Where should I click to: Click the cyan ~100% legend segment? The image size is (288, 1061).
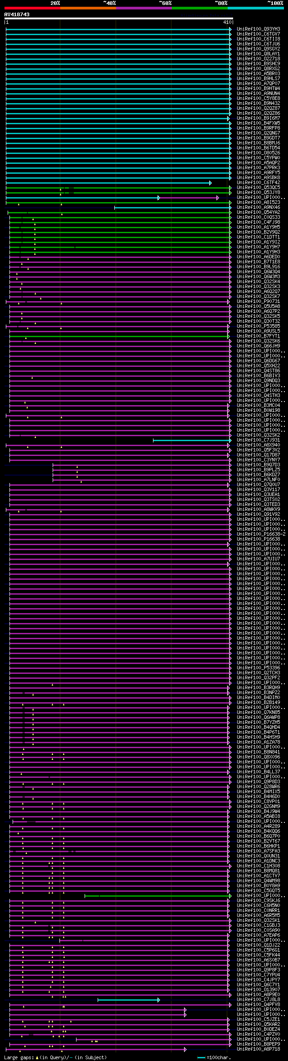(x=256, y=8)
